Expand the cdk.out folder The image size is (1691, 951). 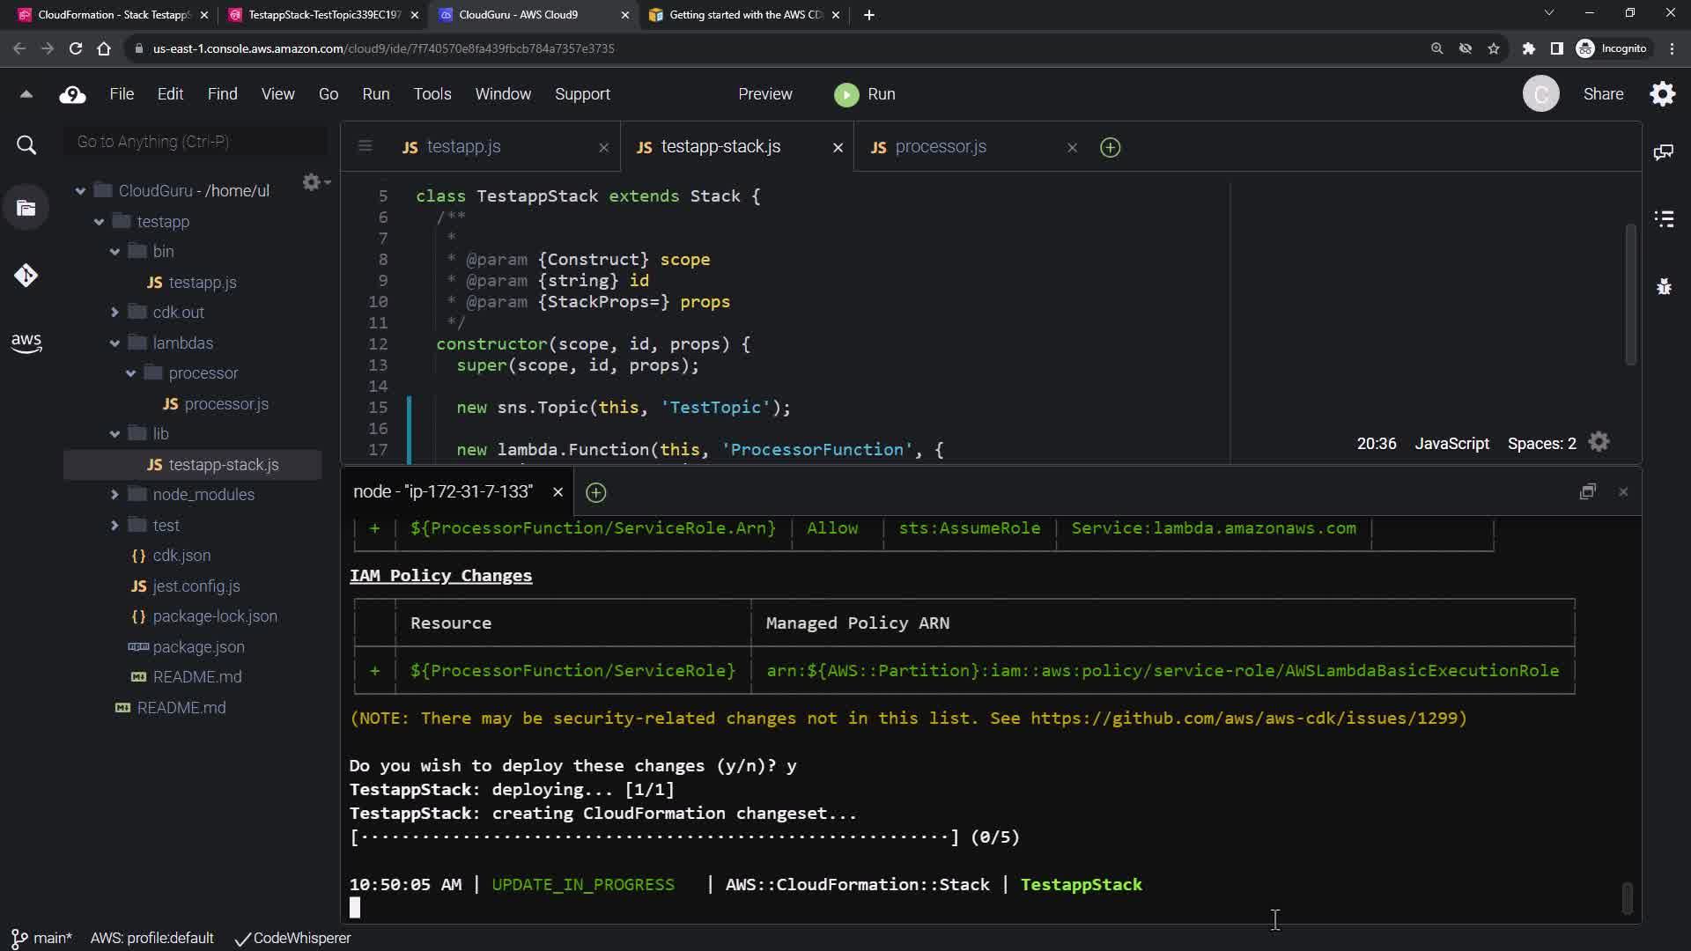114,313
